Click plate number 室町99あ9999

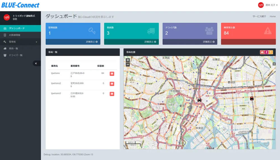click(x=77, y=85)
